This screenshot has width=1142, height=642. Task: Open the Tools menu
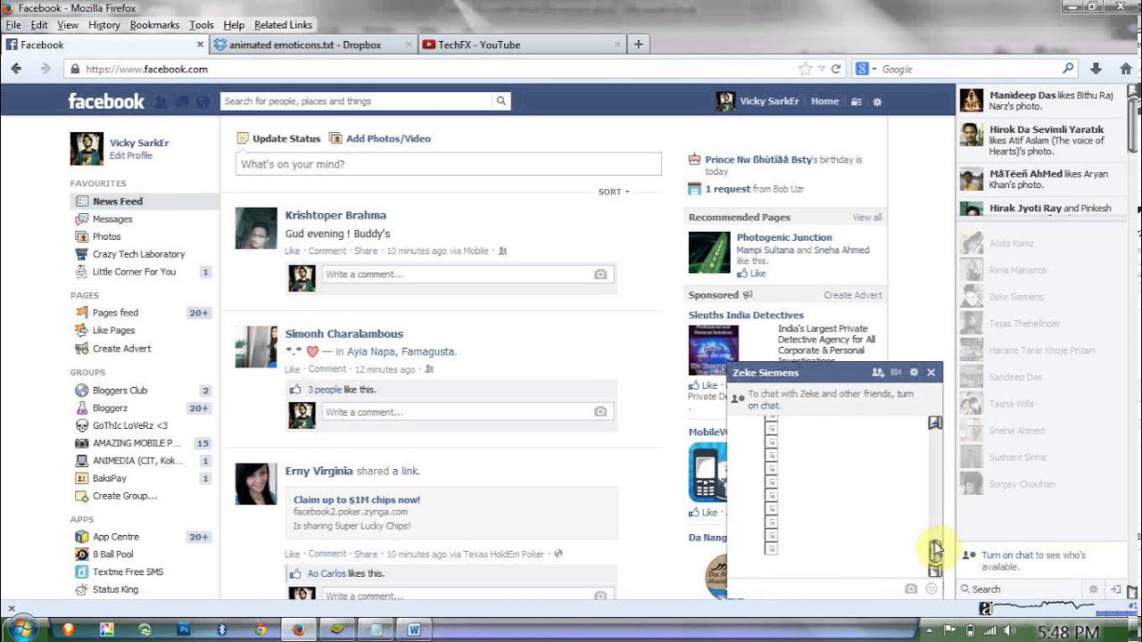coord(202,25)
